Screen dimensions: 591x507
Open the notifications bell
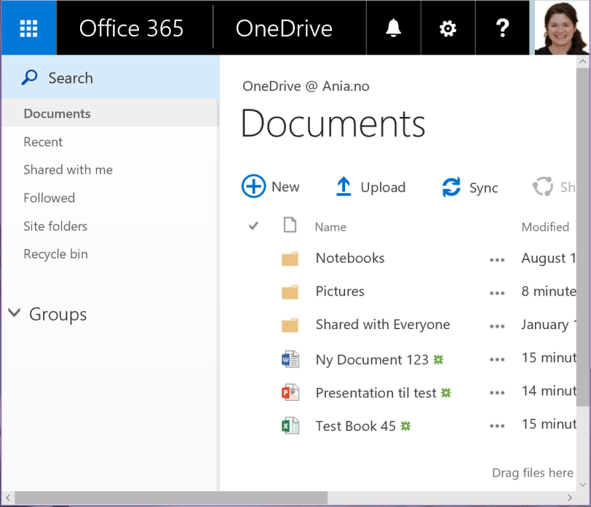click(x=393, y=28)
